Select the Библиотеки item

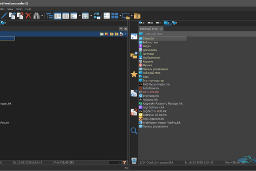[150, 42]
